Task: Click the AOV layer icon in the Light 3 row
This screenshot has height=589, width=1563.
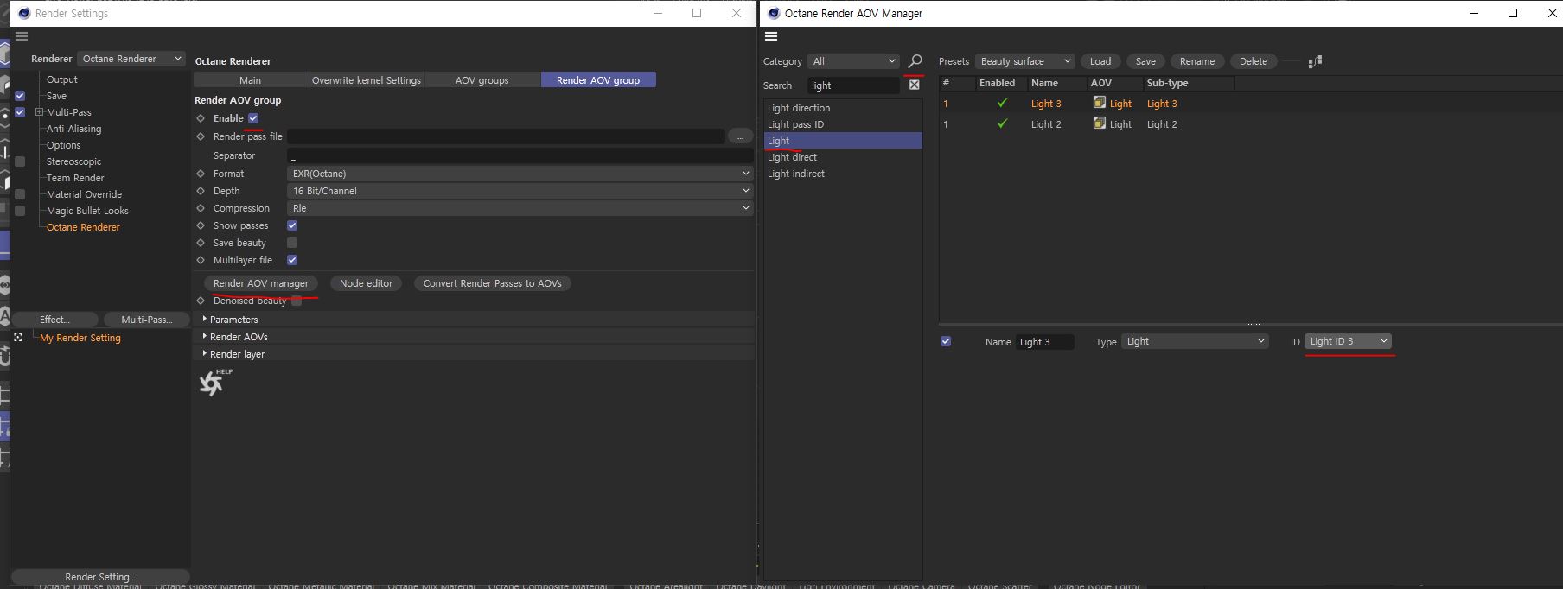Action: tap(1100, 103)
